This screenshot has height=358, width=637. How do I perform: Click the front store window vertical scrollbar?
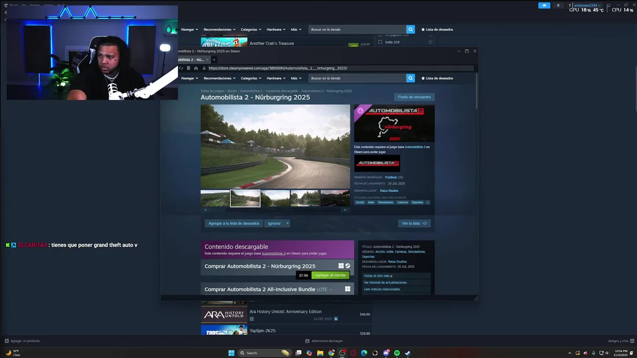477,92
